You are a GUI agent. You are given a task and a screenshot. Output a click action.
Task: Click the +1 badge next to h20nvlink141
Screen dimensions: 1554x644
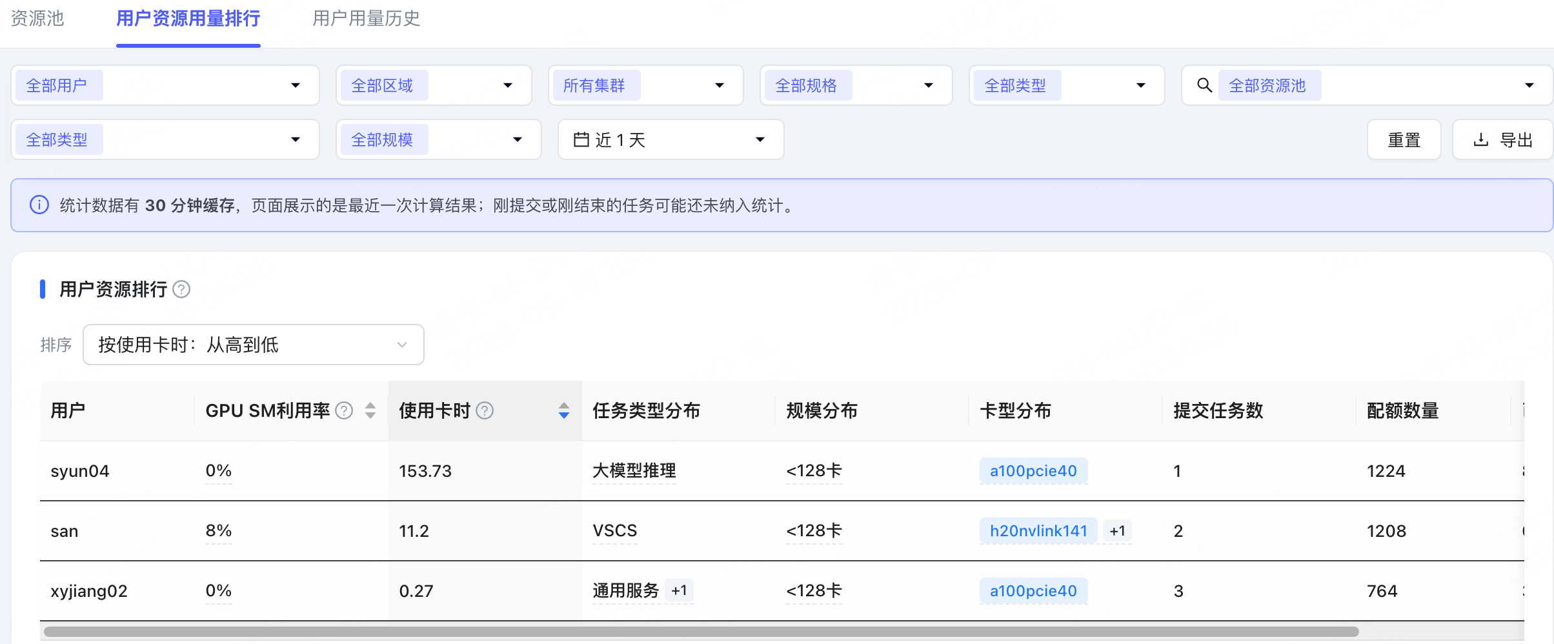click(1118, 531)
